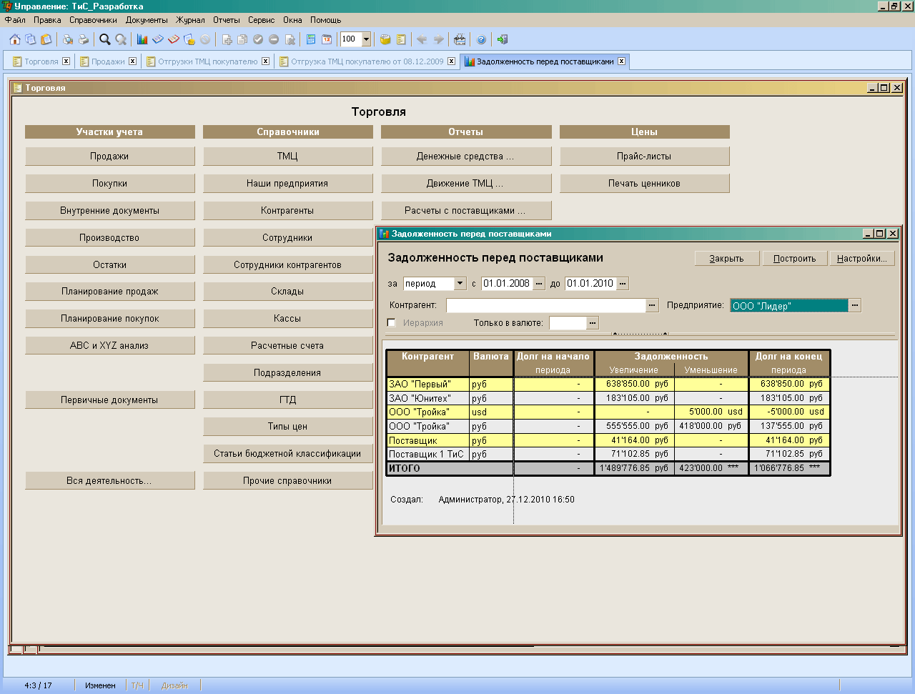
Task: Open the calendar from the toolbar
Action: pyautogui.click(x=327, y=39)
